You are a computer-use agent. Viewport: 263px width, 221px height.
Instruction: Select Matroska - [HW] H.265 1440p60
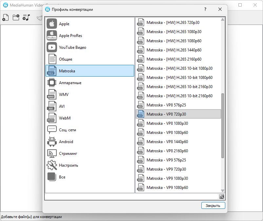click(x=178, y=50)
